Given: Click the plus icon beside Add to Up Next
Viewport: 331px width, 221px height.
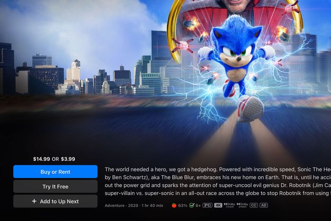Looking at the screenshot, I should click(34, 201).
